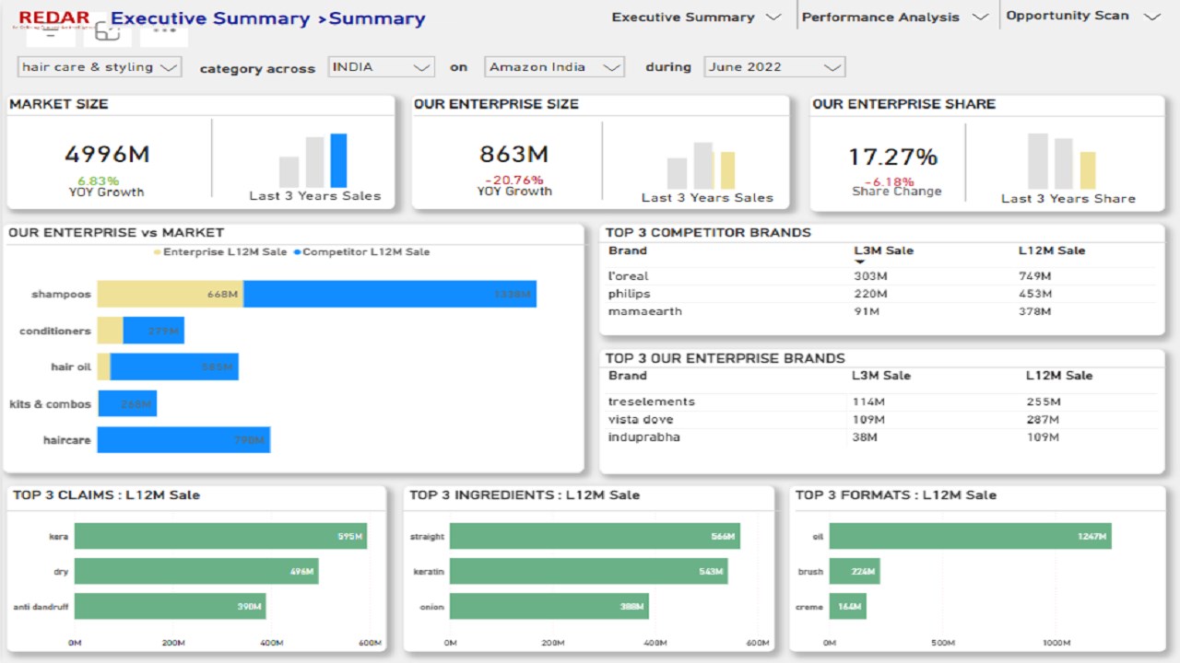Click the 6.83% YOY growth figure
The width and height of the screenshot is (1180, 663).
click(x=99, y=181)
